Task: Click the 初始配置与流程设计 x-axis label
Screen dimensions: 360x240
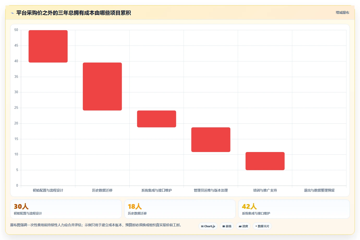Action: (x=48, y=190)
